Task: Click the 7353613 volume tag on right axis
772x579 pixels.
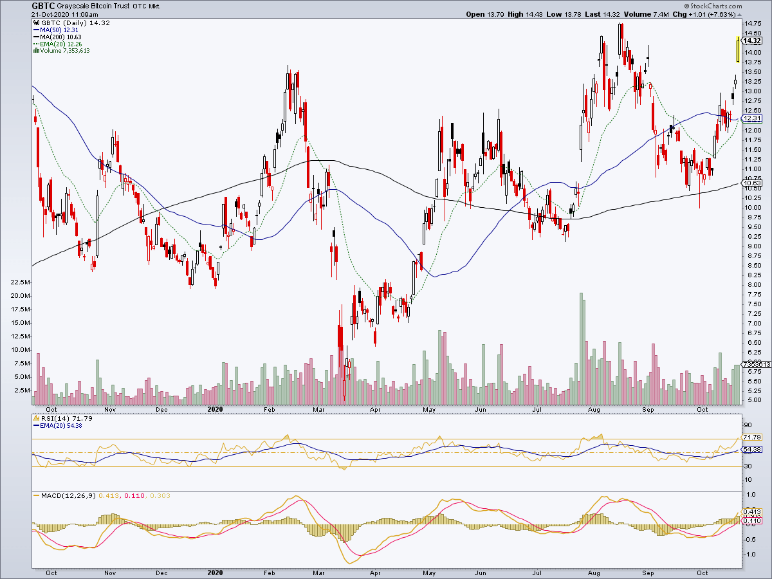Action: [756, 364]
